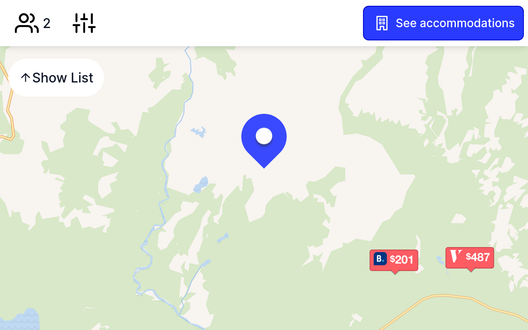Open the filters sliders icon
Viewport: 528px width, 330px height.
(x=84, y=23)
